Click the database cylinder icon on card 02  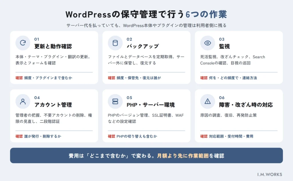(115, 43)
